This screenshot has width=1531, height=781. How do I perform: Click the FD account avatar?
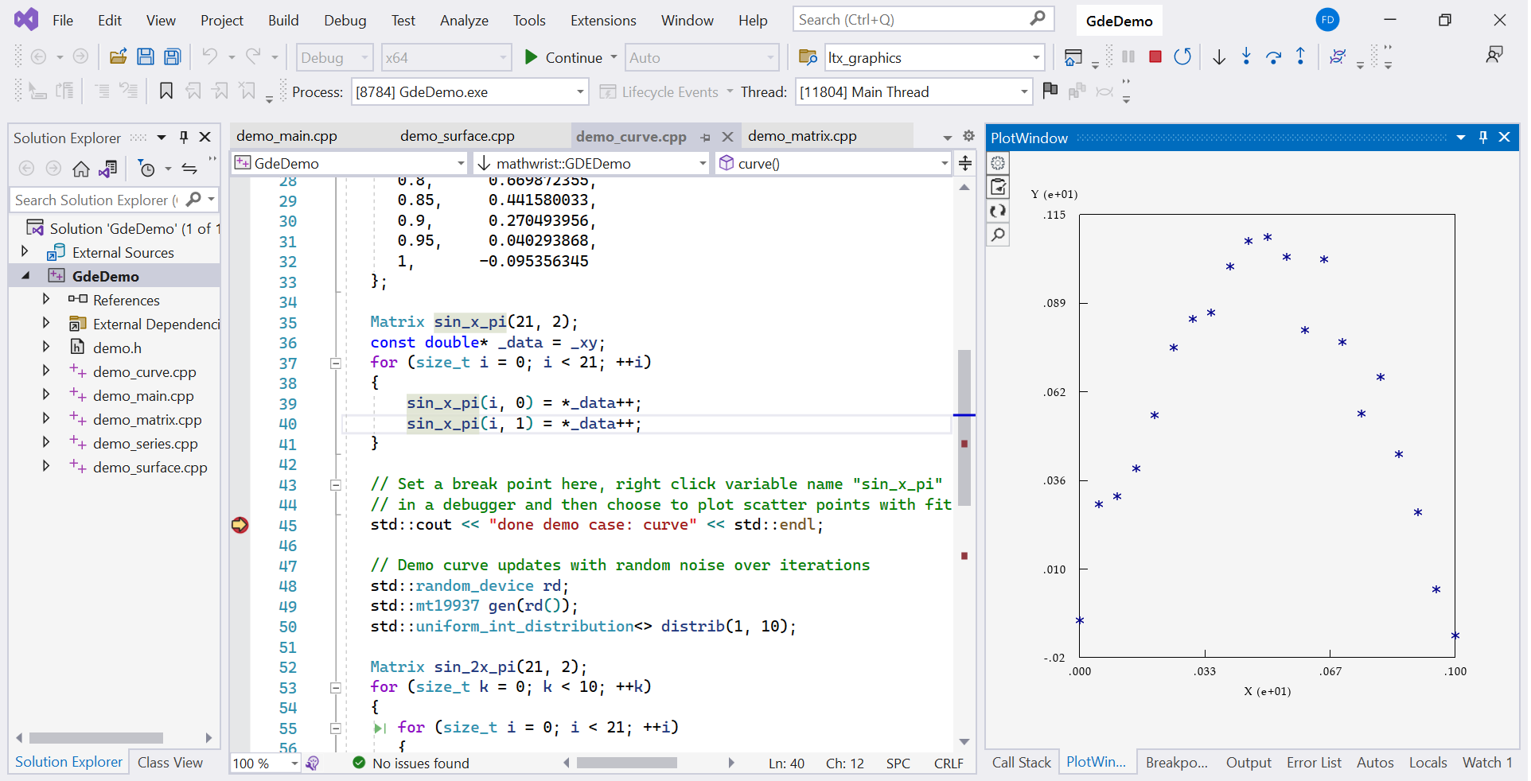click(x=1327, y=20)
